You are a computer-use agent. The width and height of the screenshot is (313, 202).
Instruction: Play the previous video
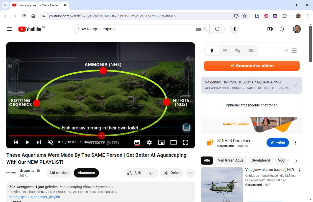pyautogui.click(x=16, y=142)
